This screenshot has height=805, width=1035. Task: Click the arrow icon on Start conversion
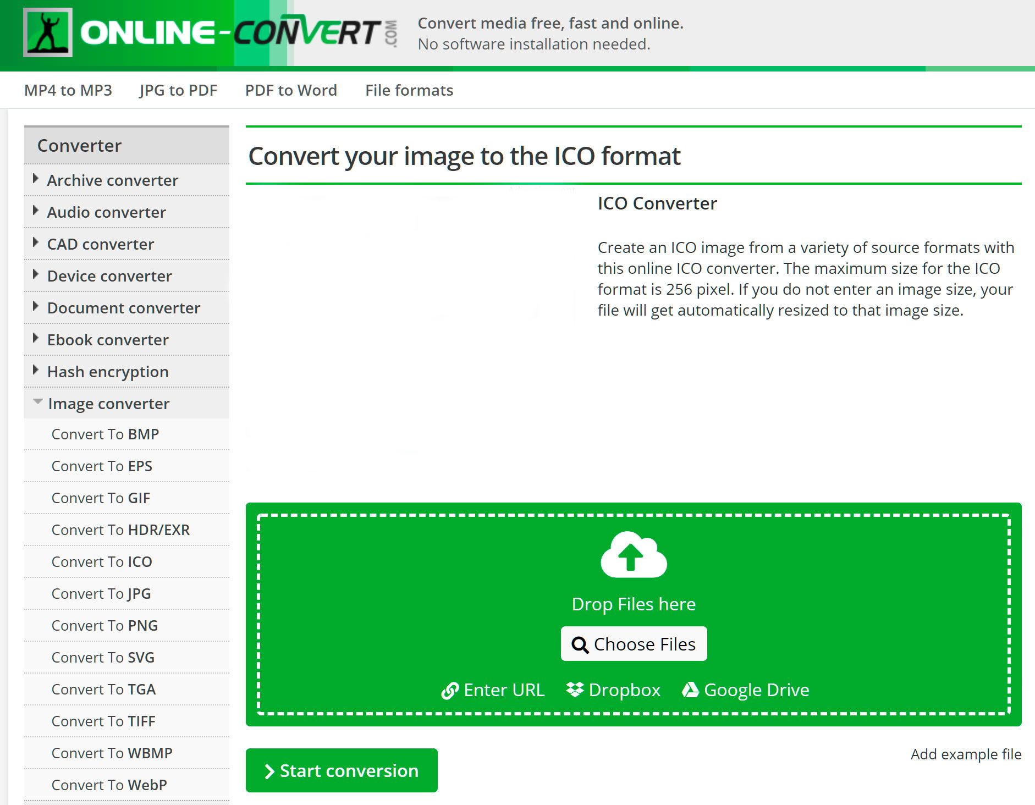pyautogui.click(x=269, y=771)
